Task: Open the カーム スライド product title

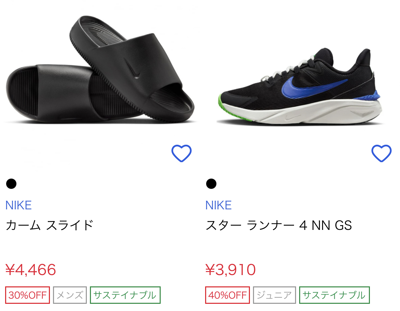Action: click(x=50, y=225)
